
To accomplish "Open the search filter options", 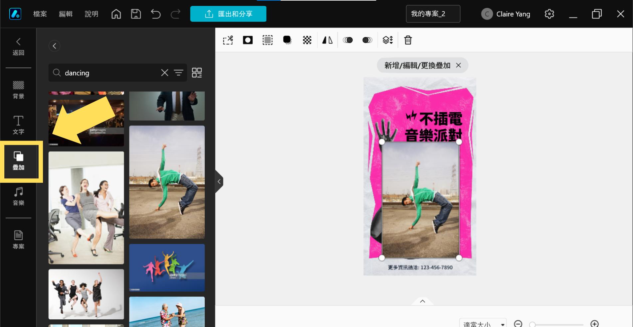I will click(x=179, y=73).
